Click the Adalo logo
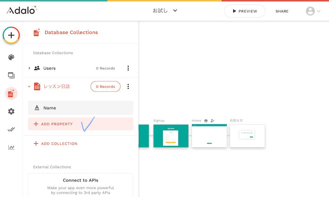Screen dimensions: 329x197 [x=22, y=10]
